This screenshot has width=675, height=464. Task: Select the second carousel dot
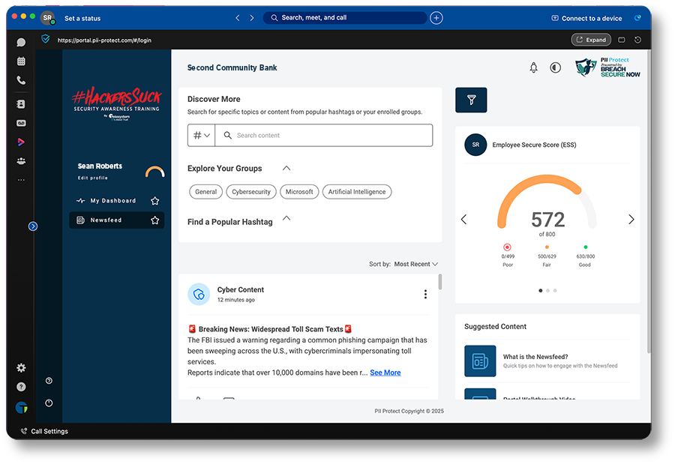(x=547, y=291)
